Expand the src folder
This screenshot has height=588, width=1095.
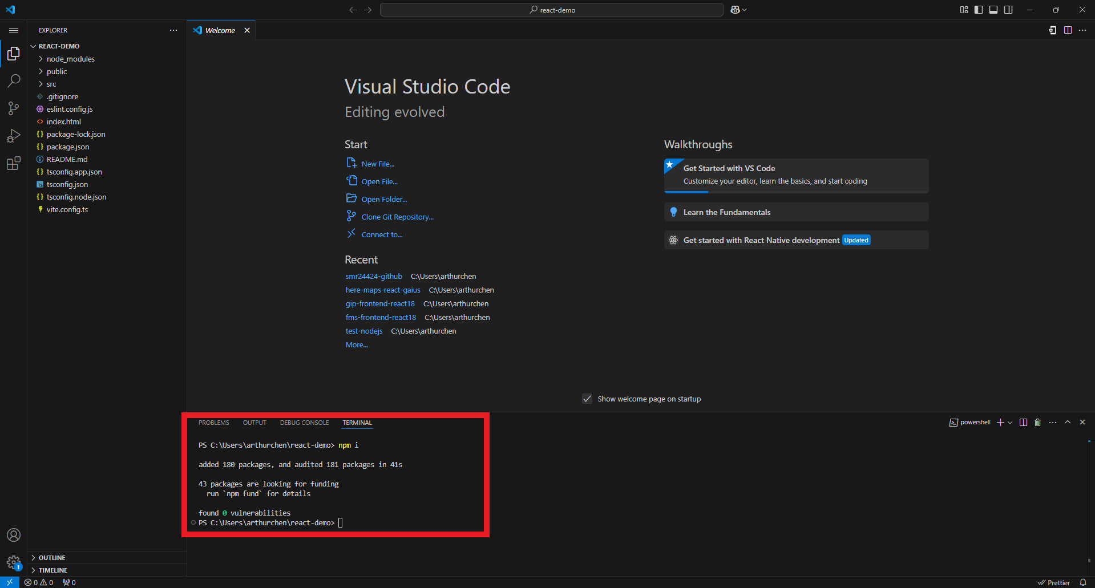pyautogui.click(x=107, y=84)
